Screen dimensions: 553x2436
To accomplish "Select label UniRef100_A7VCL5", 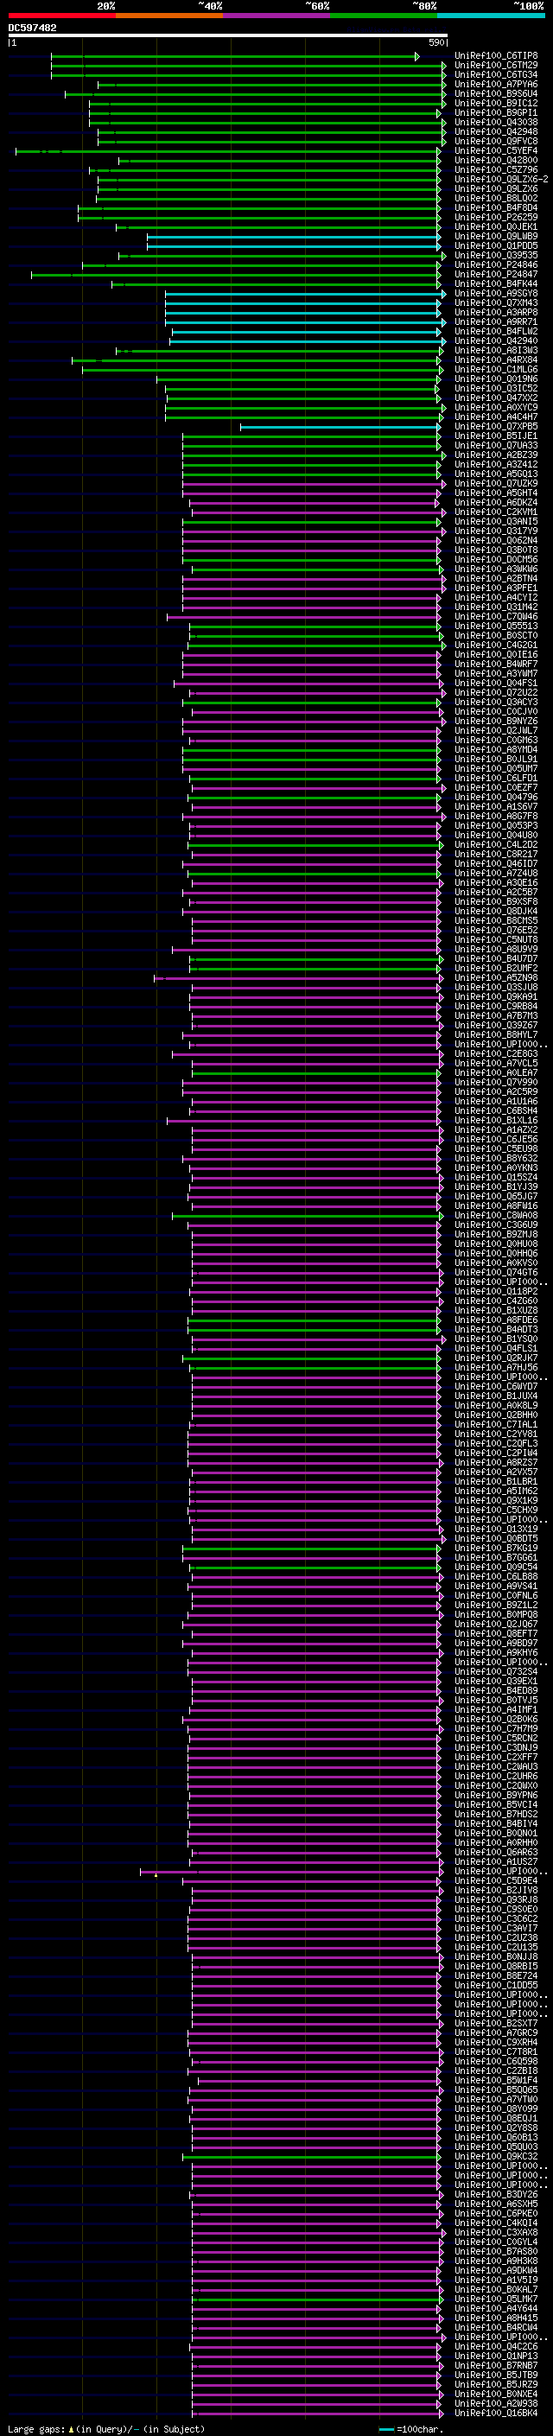I will click(x=496, y=1063).
